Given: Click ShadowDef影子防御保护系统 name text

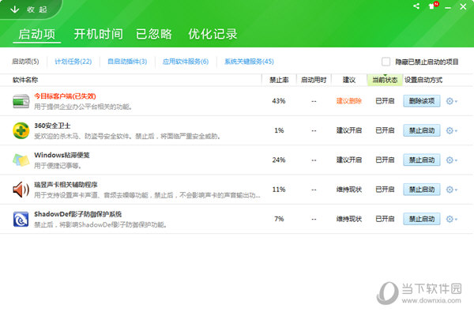Looking at the screenshot, I should tap(77, 214).
